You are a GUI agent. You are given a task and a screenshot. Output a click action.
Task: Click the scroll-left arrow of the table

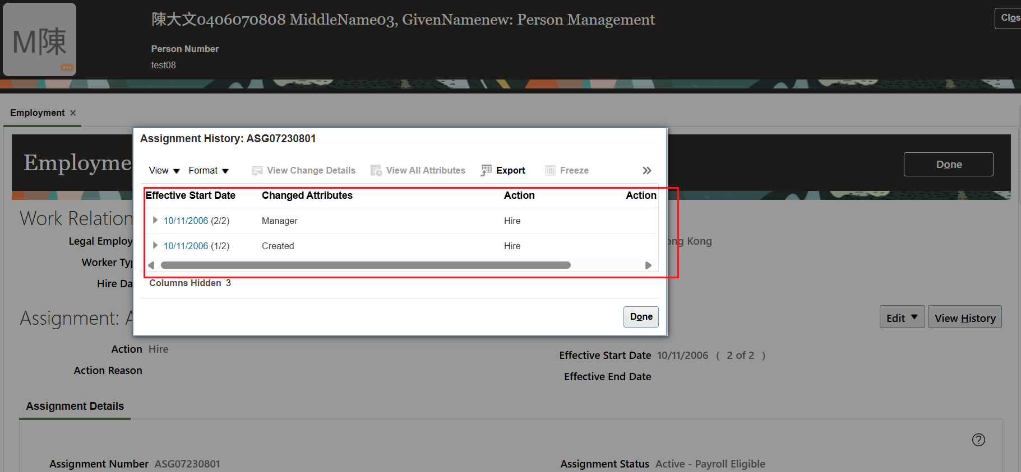pyautogui.click(x=151, y=265)
